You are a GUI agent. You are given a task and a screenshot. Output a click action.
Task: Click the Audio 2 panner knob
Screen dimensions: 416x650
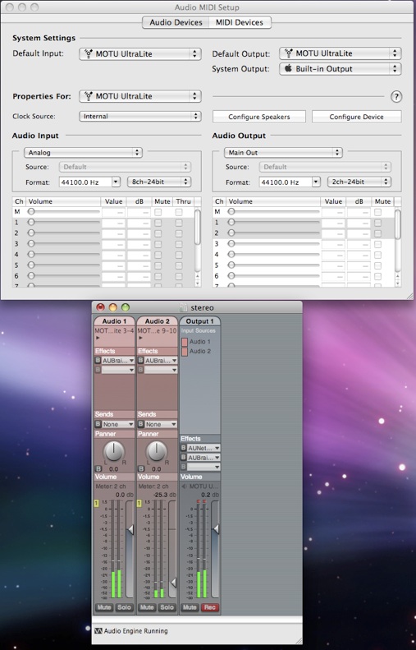tap(157, 451)
